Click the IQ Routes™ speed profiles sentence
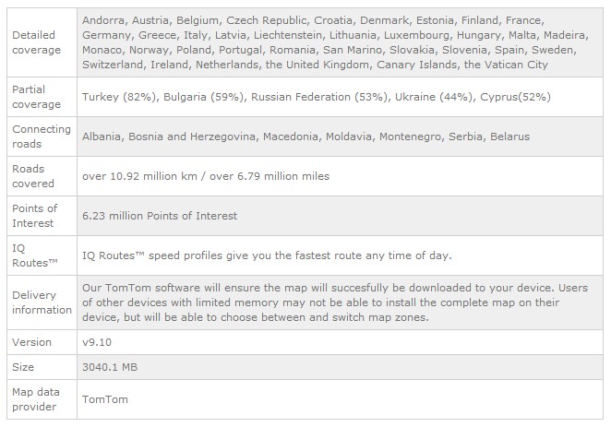Screen dimensions: 611x427 (267, 255)
